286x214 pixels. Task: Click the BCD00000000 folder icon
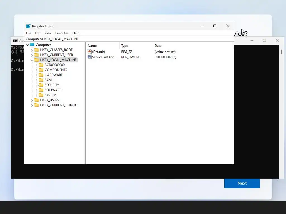41,65
